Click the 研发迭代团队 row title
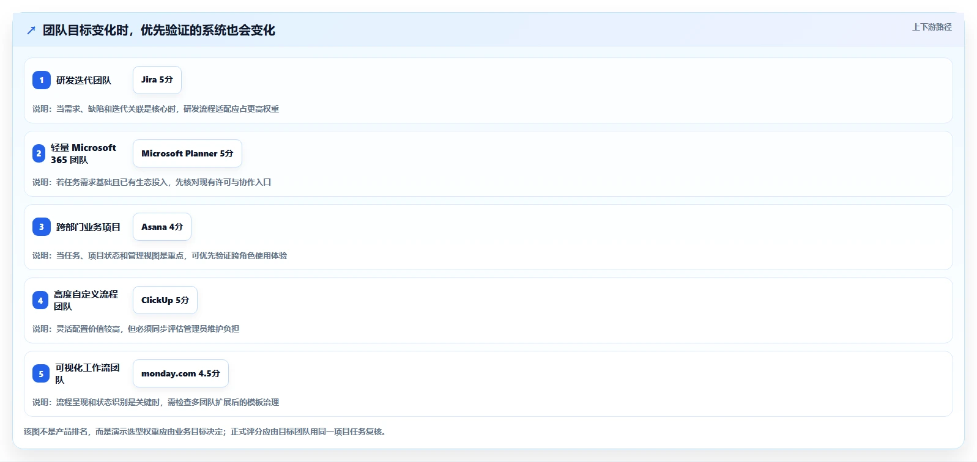Viewport: 977px width, 462px height. click(x=84, y=80)
